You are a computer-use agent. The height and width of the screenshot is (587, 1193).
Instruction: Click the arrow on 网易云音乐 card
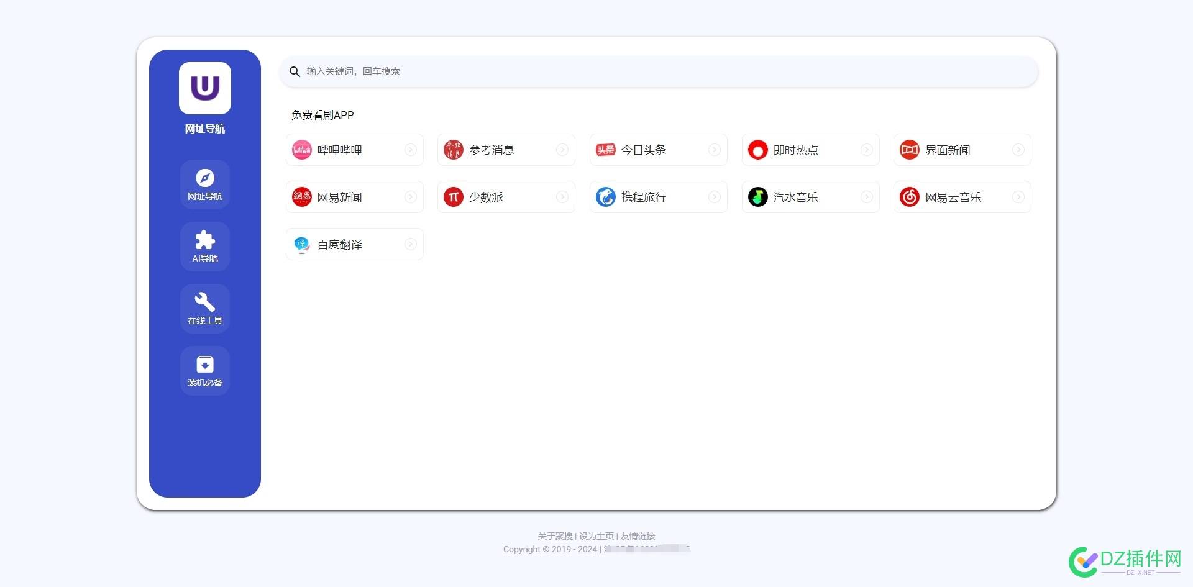coord(1018,197)
